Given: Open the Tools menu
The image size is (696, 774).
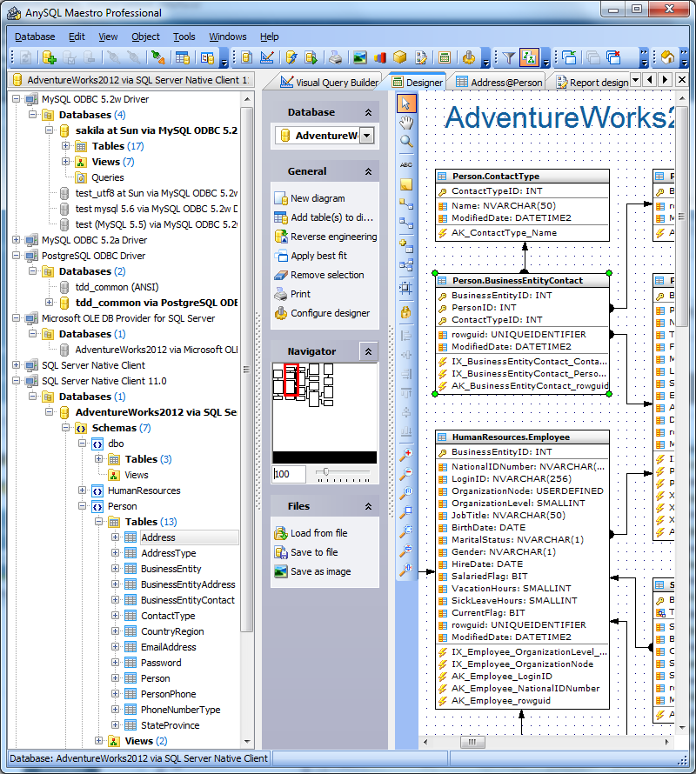Looking at the screenshot, I should (184, 37).
